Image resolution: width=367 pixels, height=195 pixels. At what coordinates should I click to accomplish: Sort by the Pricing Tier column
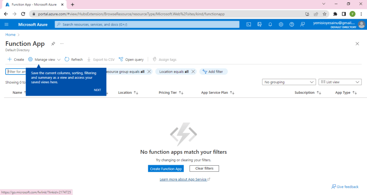[171, 92]
